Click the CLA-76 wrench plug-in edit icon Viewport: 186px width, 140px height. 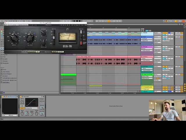coord(6,97)
